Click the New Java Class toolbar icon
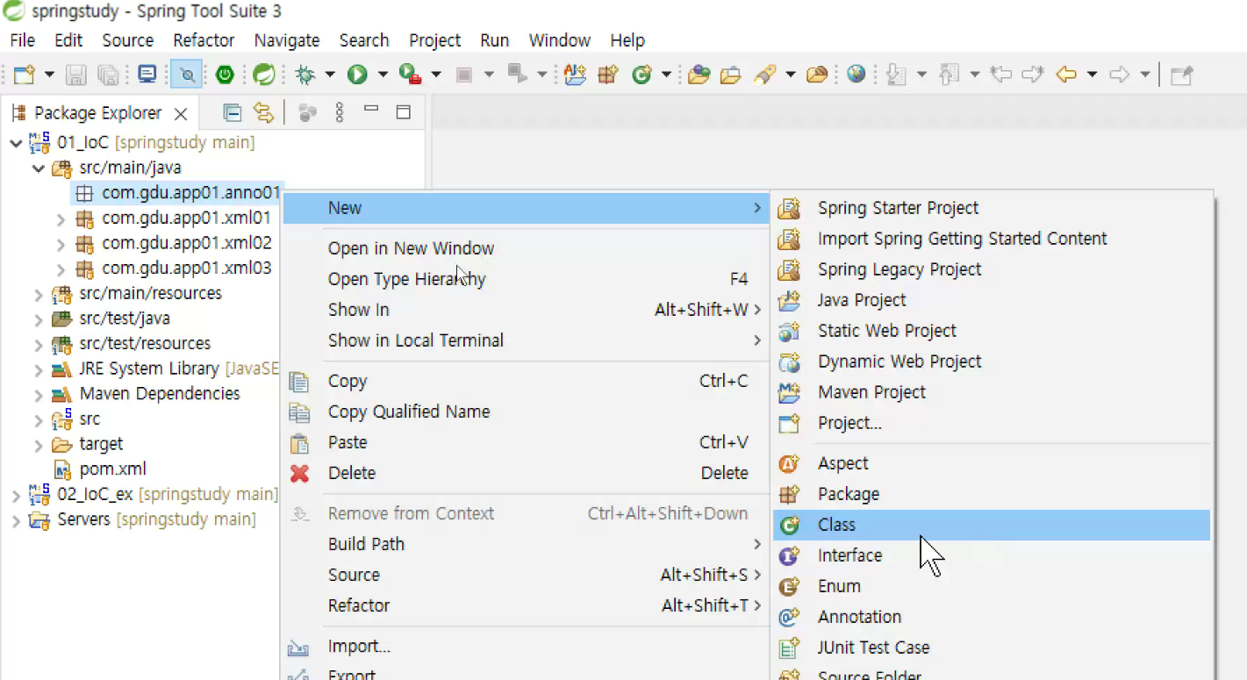Screen dimensions: 1247x680 coord(641,75)
